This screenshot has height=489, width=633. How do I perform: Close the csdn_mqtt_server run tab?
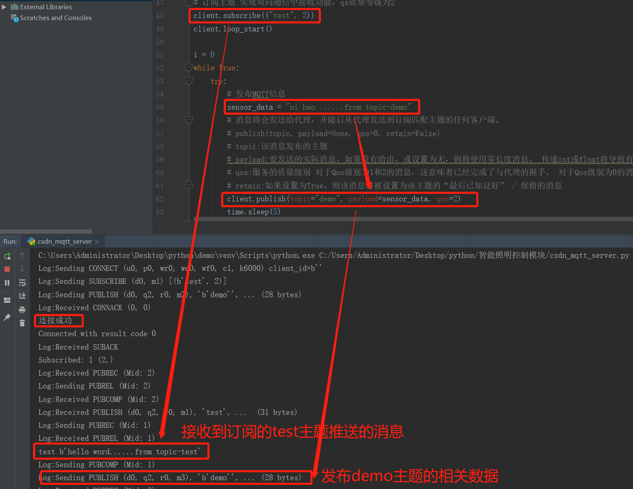[97, 242]
